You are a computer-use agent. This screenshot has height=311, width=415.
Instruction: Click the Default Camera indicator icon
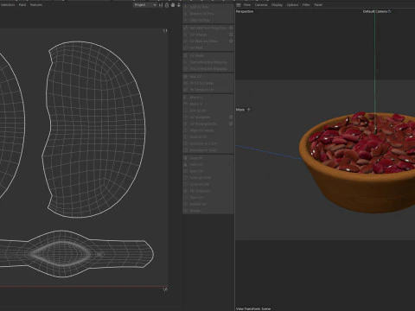point(389,11)
